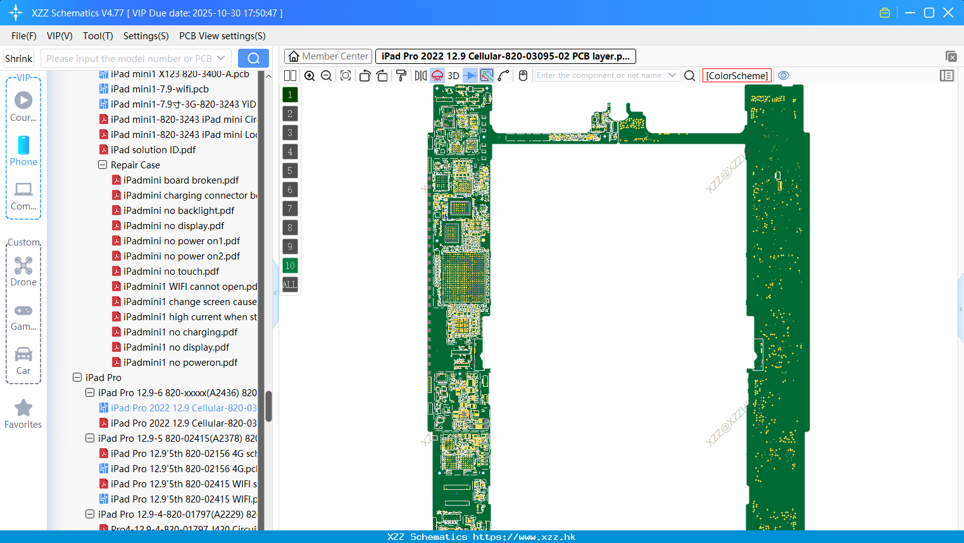The width and height of the screenshot is (964, 543).
Task: Rotate the board clockwise
Action: pyautogui.click(x=382, y=75)
